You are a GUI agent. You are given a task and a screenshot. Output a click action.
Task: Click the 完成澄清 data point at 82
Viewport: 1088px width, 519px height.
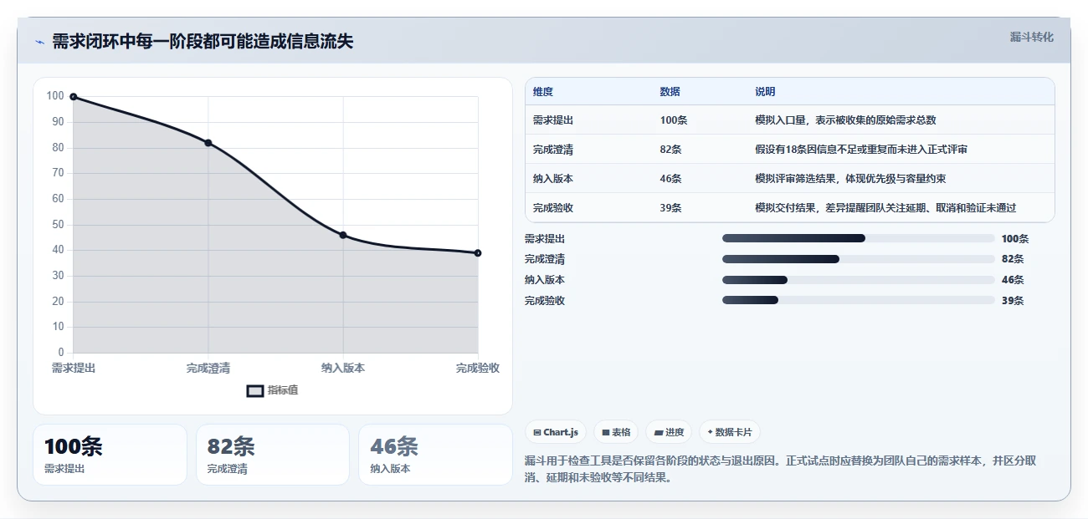coord(208,143)
